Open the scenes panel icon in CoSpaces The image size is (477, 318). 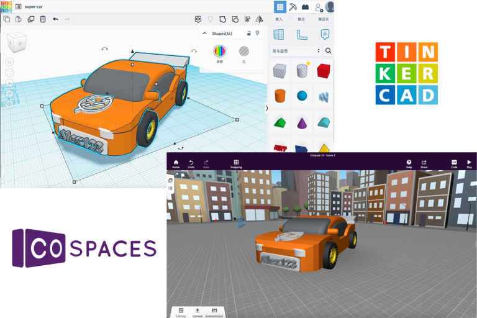170,180
